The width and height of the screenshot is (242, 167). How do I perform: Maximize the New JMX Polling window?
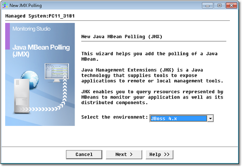(219, 6)
